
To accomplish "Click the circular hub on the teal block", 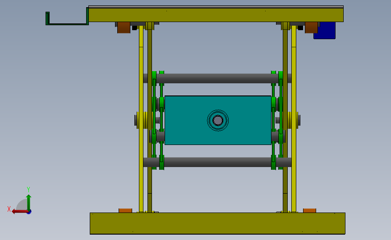I will [218, 121].
